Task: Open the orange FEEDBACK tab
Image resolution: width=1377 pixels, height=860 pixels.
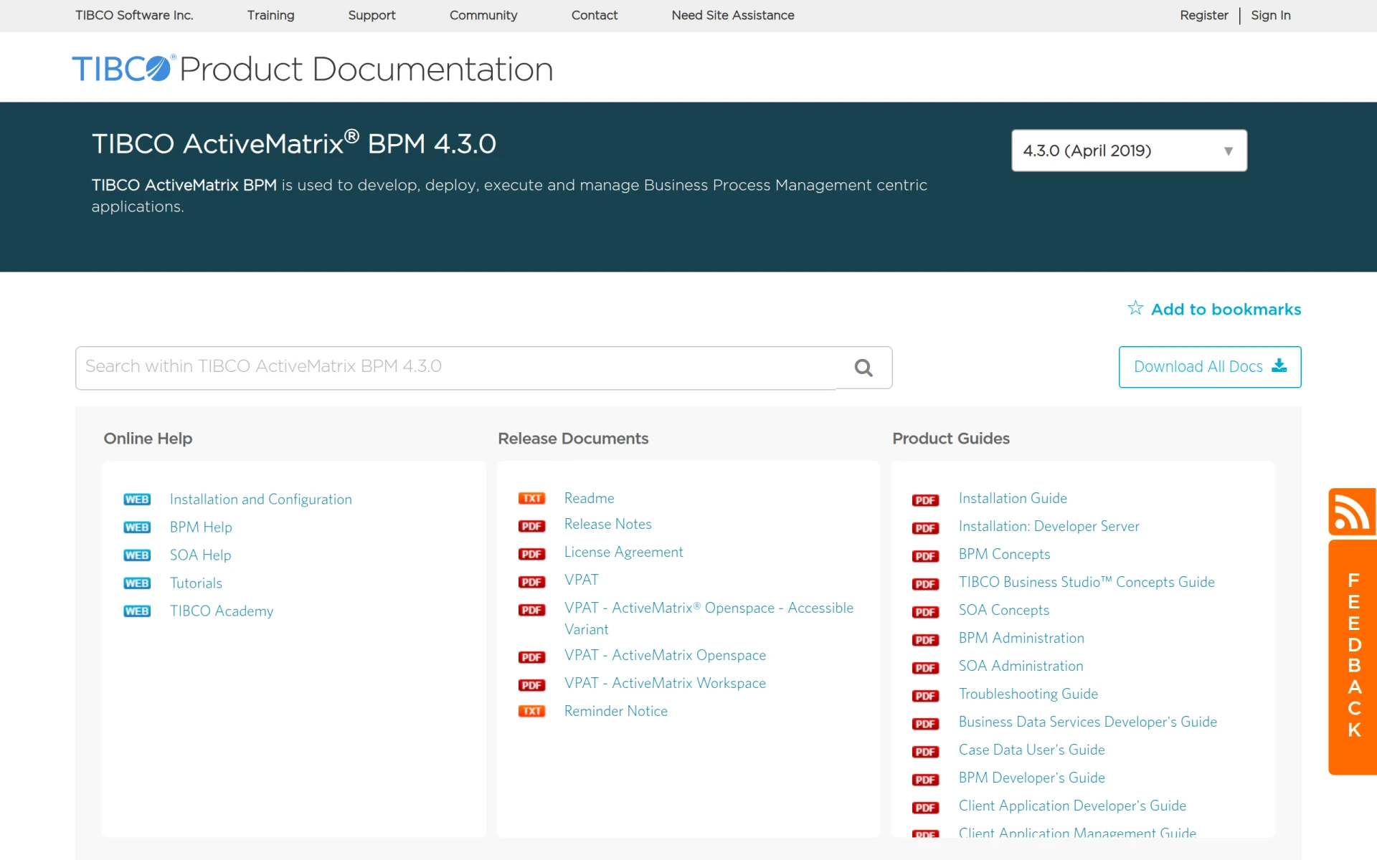Action: pyautogui.click(x=1353, y=657)
